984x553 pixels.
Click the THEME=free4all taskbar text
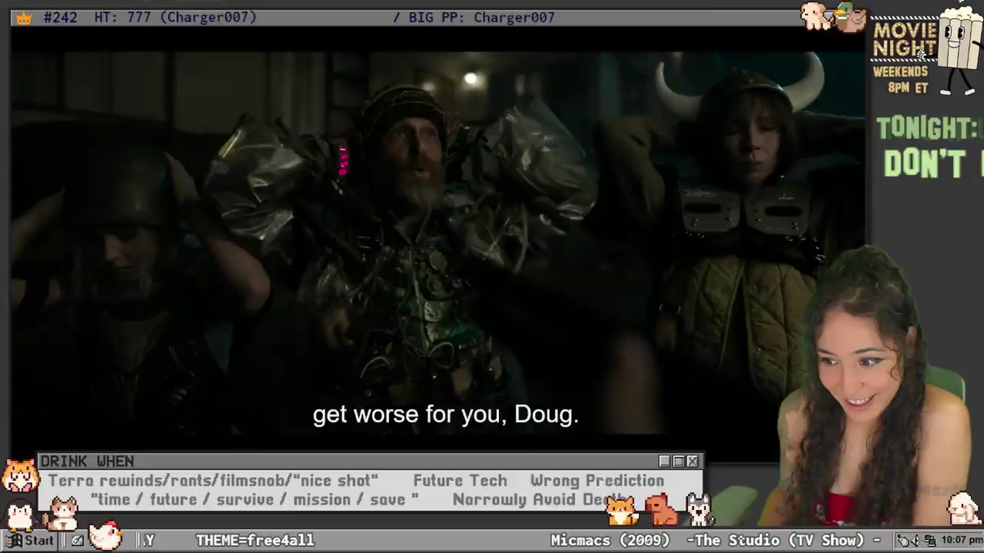click(255, 540)
